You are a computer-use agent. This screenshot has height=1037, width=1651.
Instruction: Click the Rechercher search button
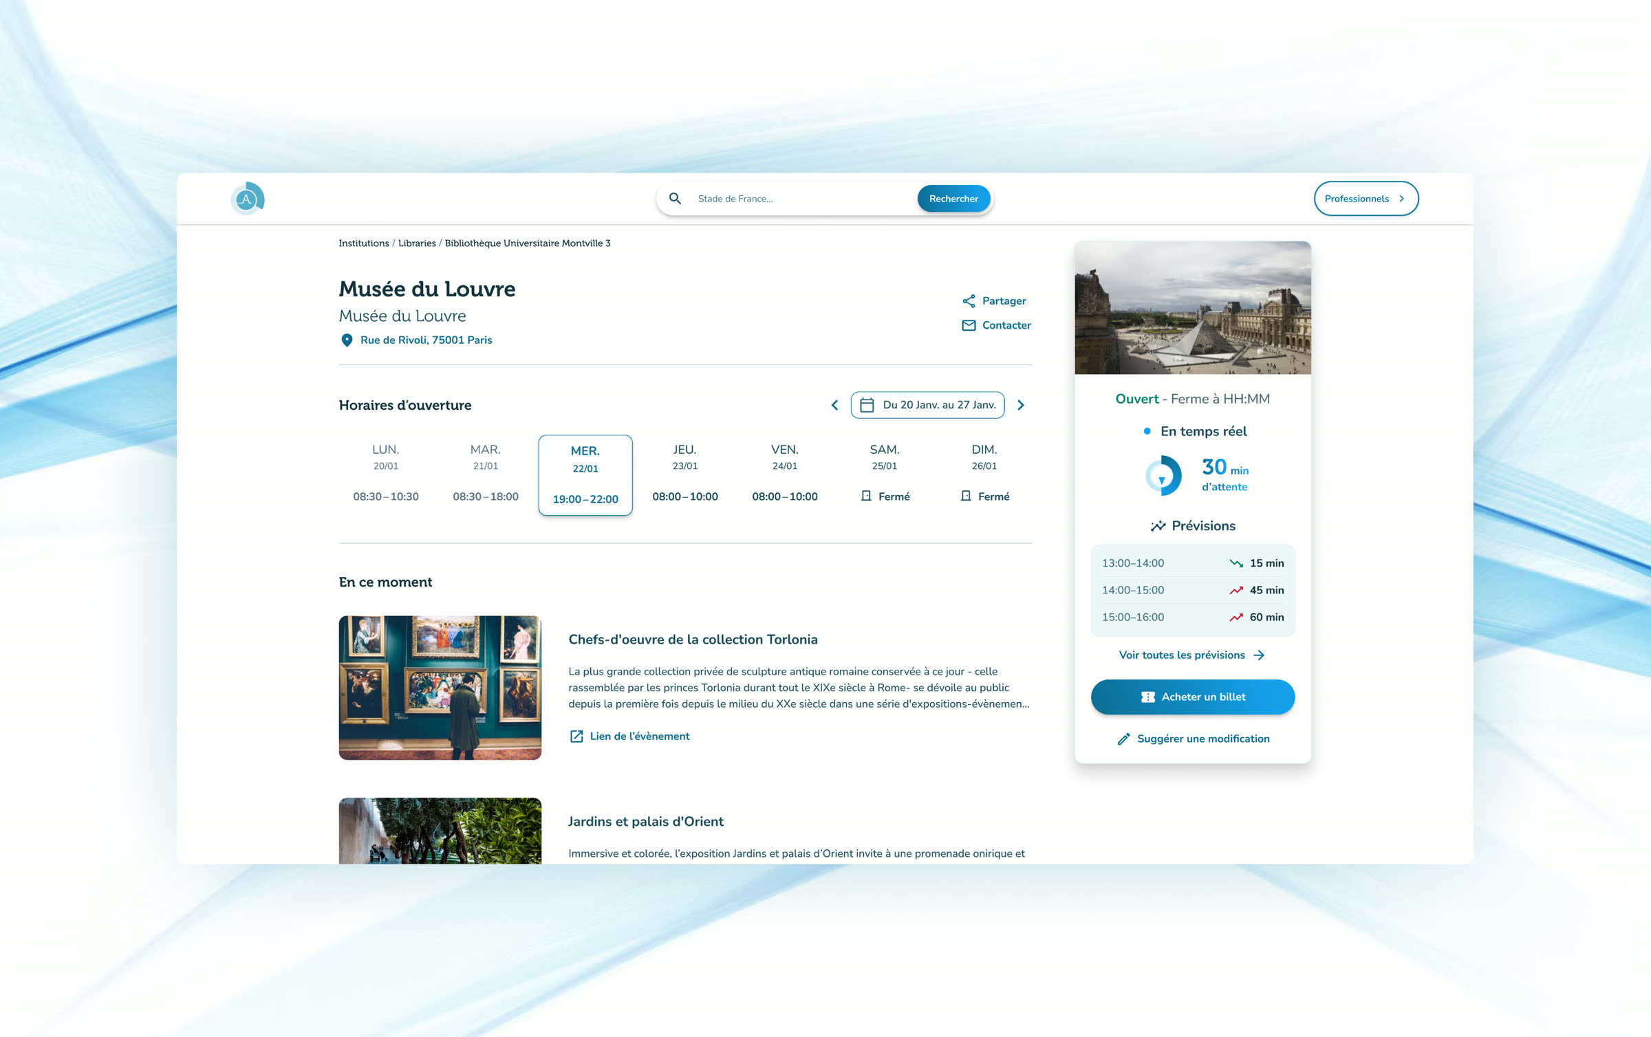[x=953, y=199]
